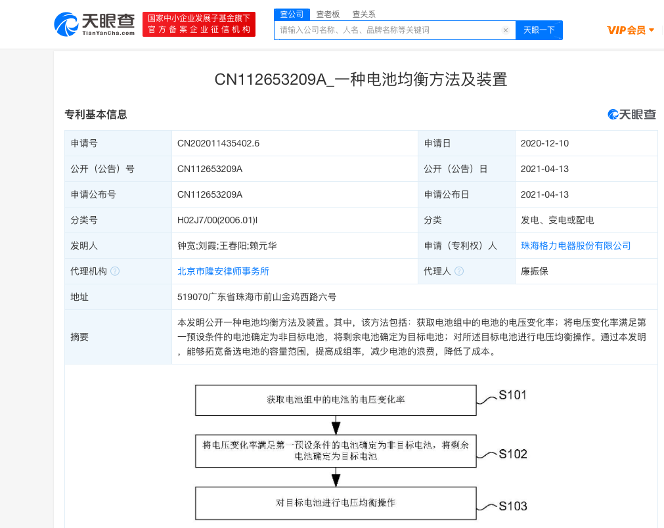Click the red 国家中小企业发展基金 badge
The height and width of the screenshot is (528, 664).
click(x=199, y=24)
